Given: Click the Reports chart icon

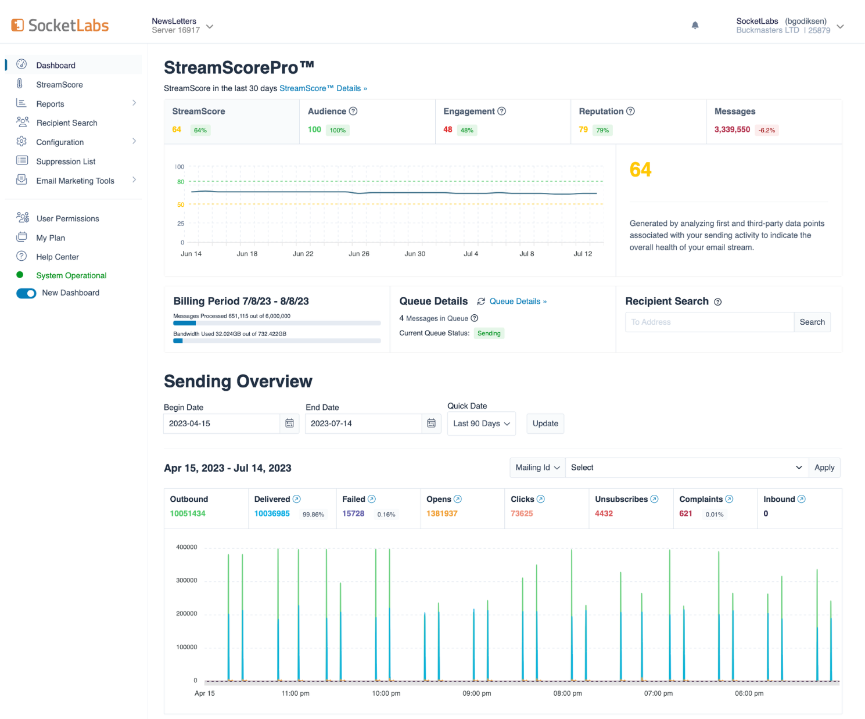Looking at the screenshot, I should (21, 103).
